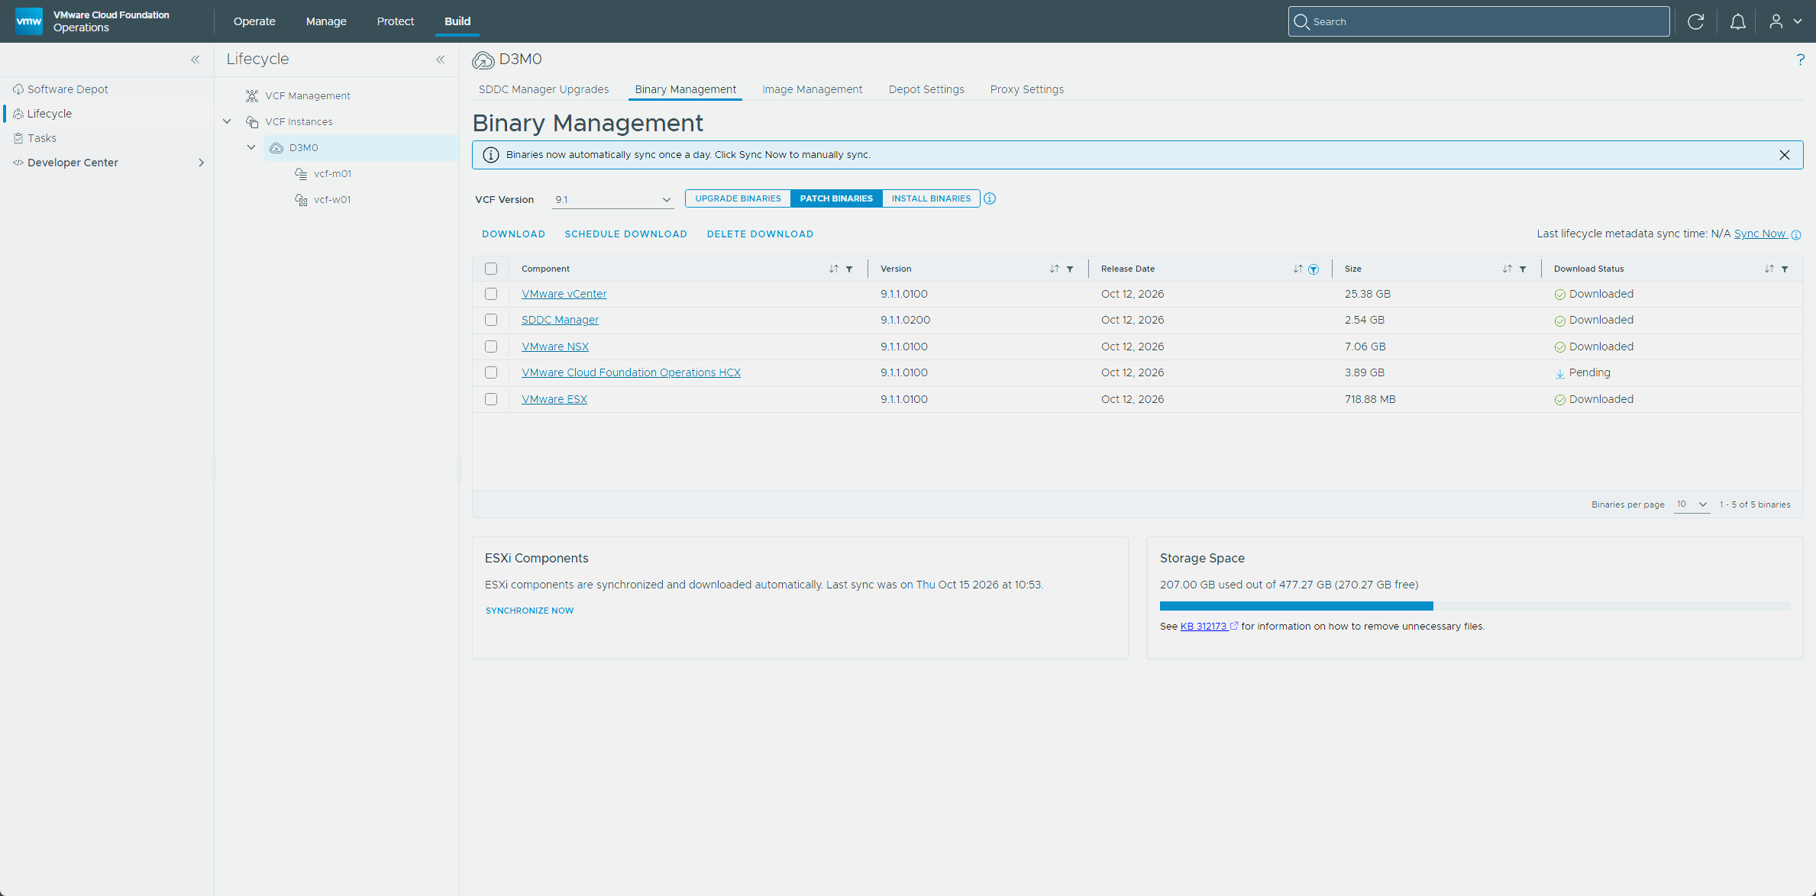The width and height of the screenshot is (1816, 896).
Task: Expand the Developer Center menu
Action: 202,163
